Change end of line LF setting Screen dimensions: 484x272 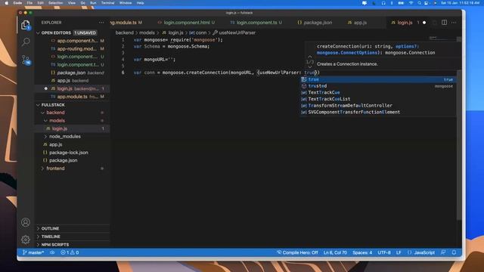pyautogui.click(x=399, y=252)
